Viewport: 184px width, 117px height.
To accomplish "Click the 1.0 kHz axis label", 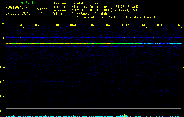I will click(x=2, y=53).
